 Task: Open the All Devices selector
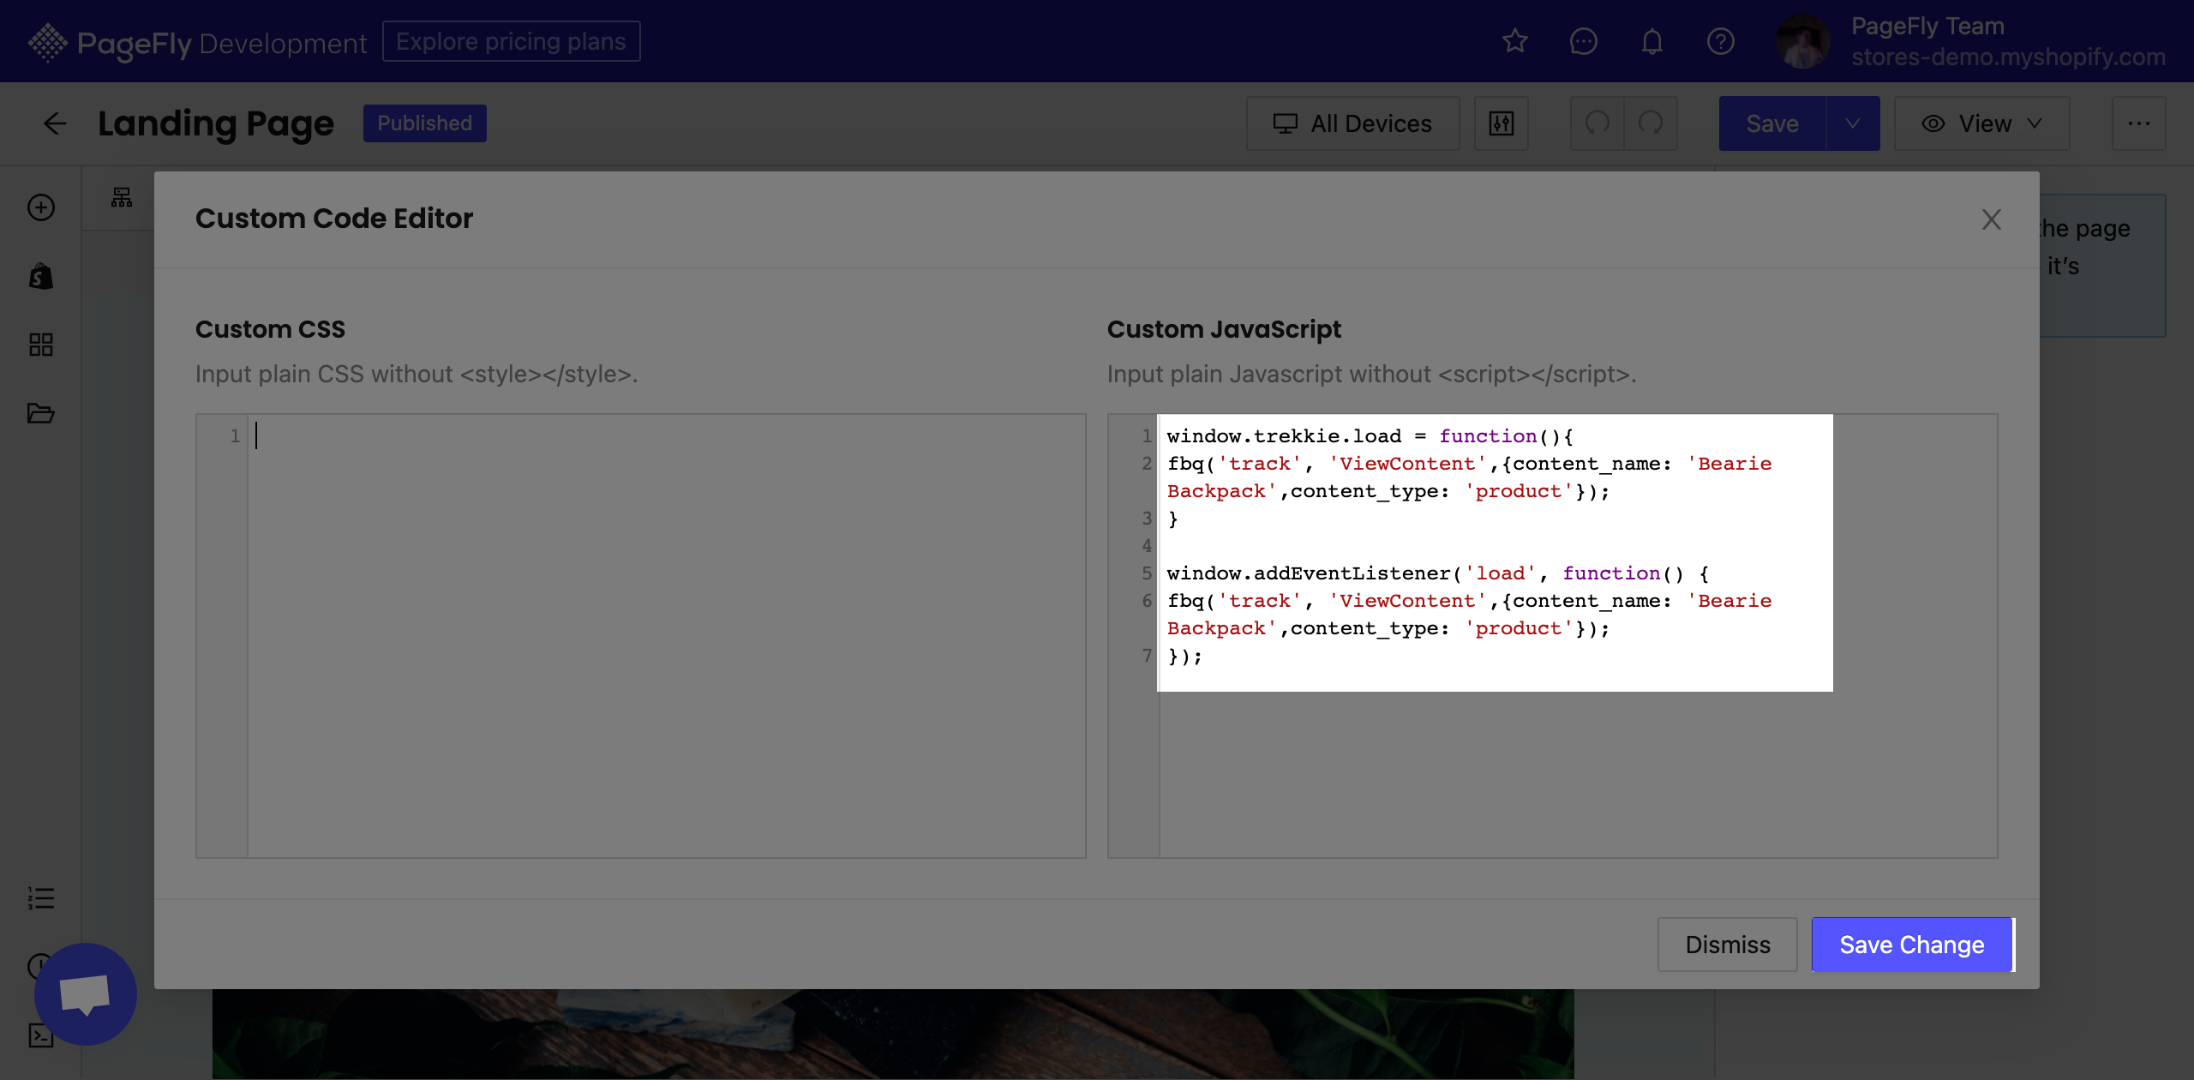pos(1352,123)
